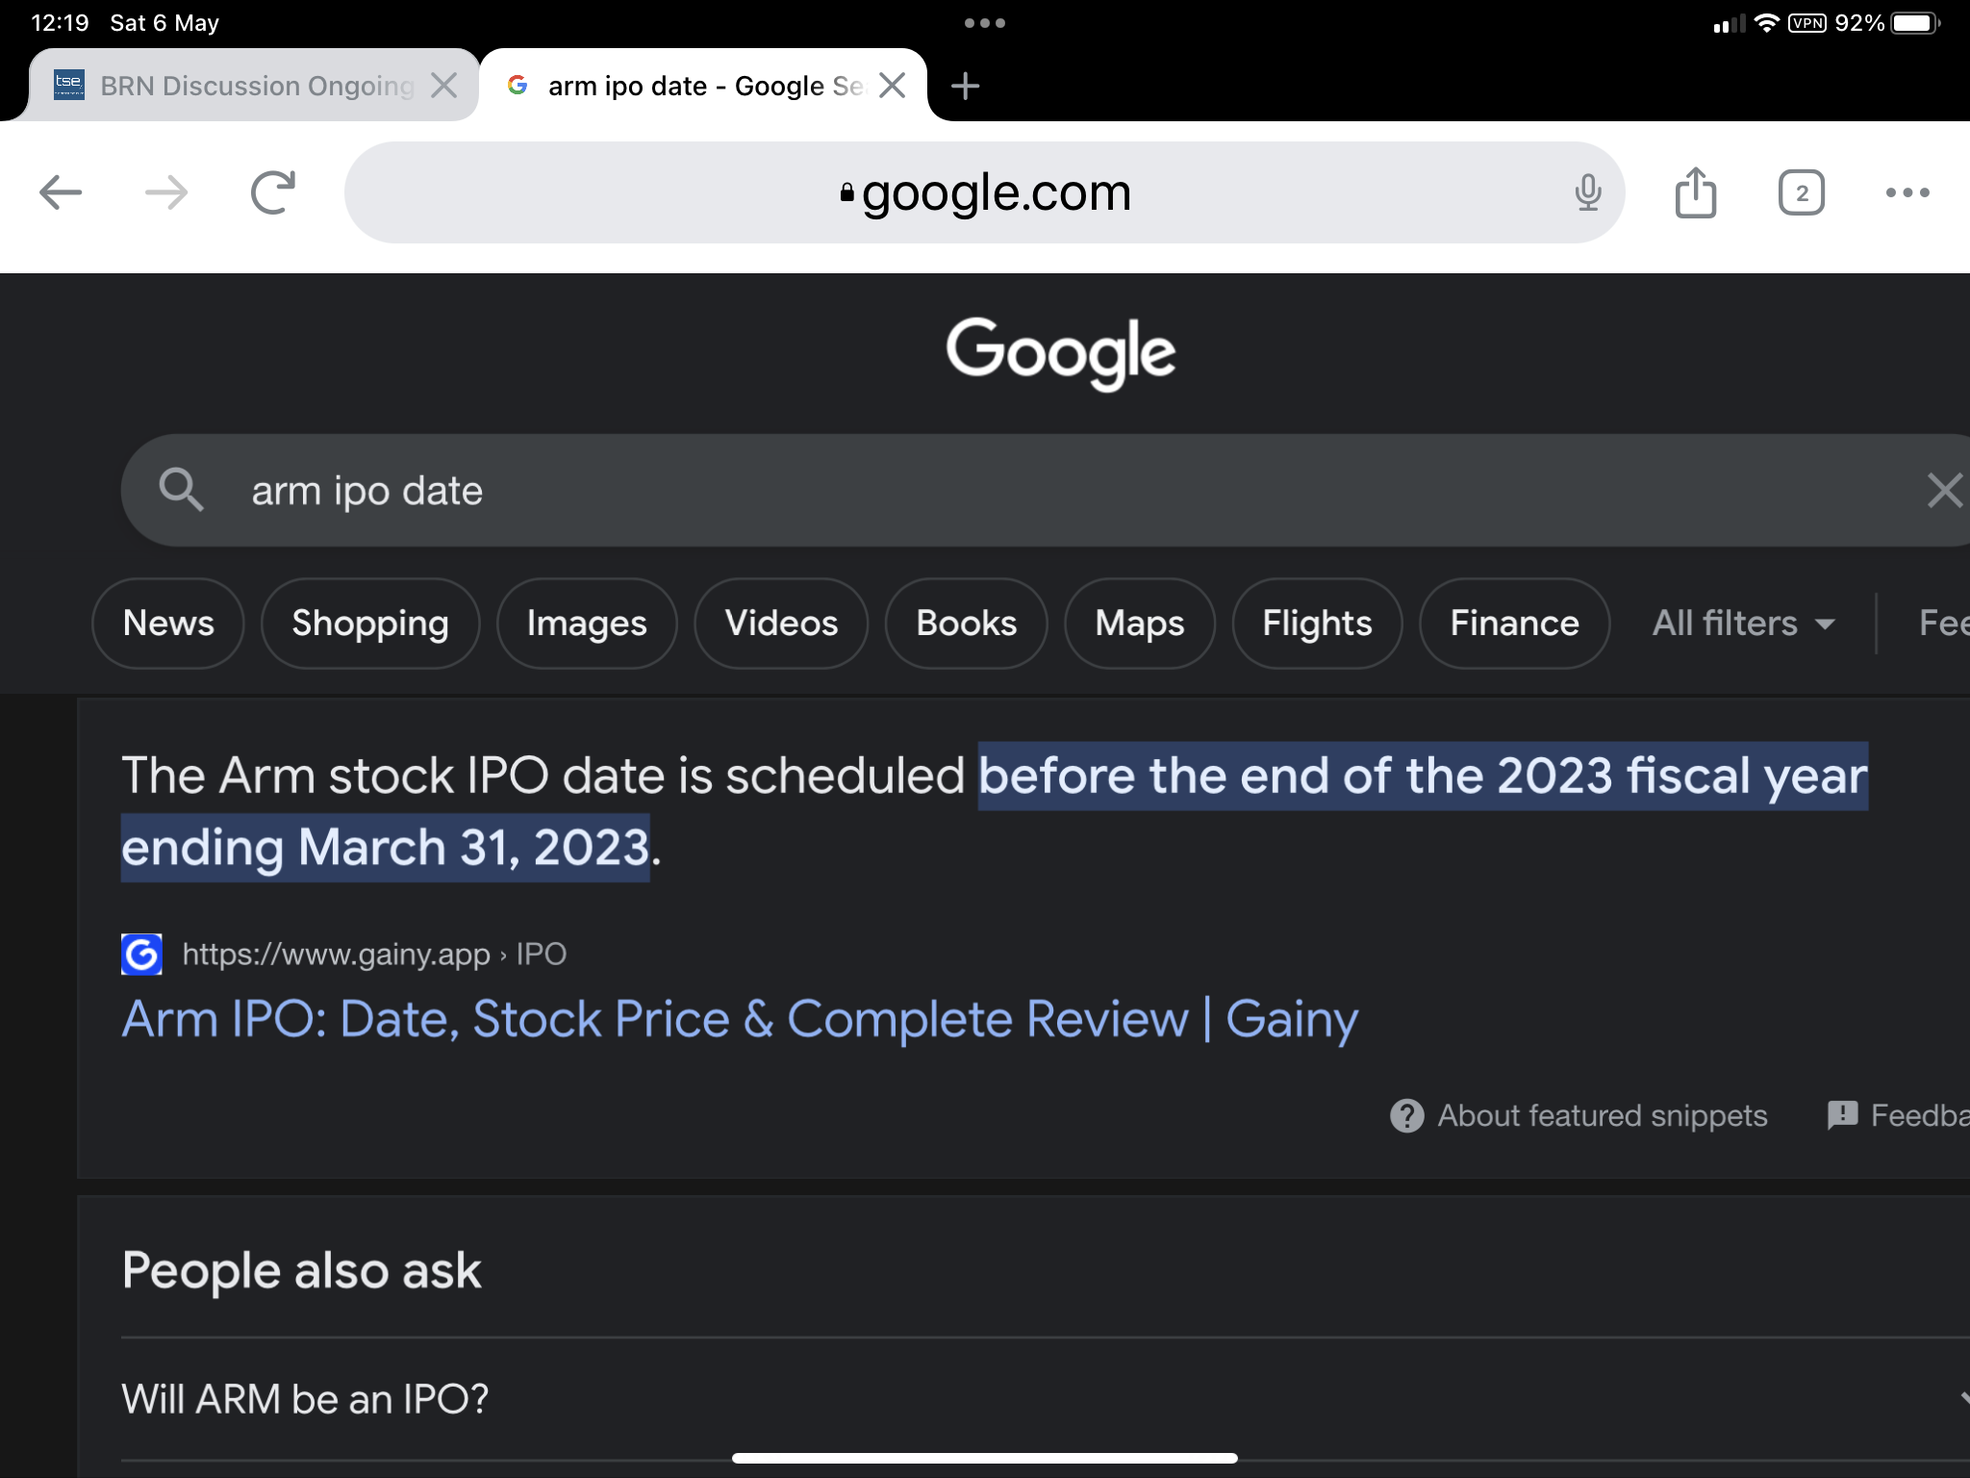The image size is (1970, 1478).
Task: Tap the question mark help icon for snippets
Action: coord(1406,1116)
